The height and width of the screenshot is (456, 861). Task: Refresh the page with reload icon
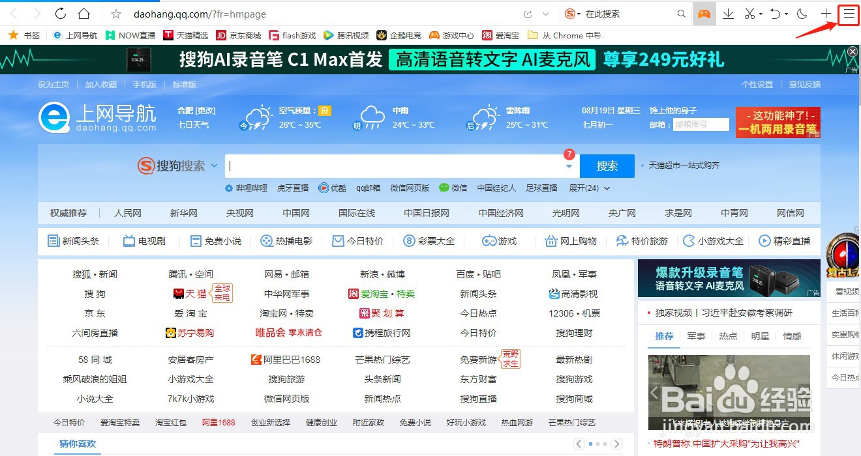click(x=60, y=14)
